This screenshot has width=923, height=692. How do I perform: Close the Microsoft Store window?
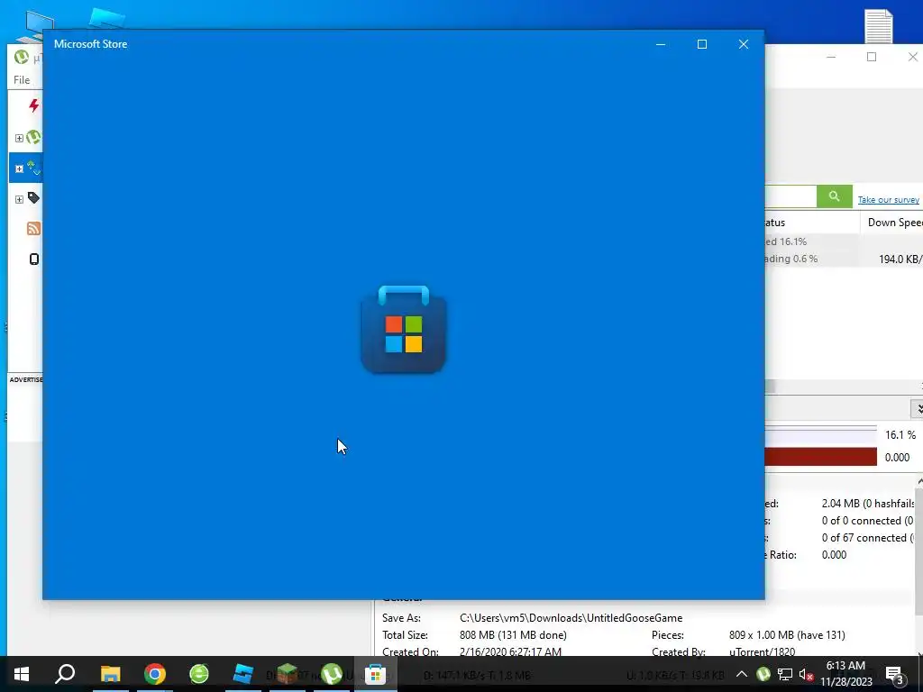pos(744,44)
